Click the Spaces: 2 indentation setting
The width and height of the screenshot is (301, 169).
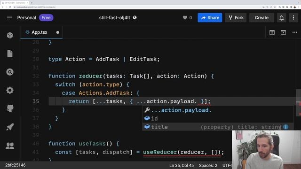pos(208,165)
